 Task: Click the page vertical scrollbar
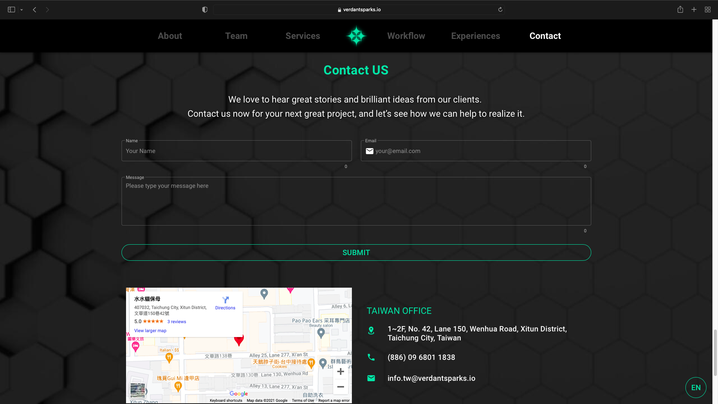[715, 352]
